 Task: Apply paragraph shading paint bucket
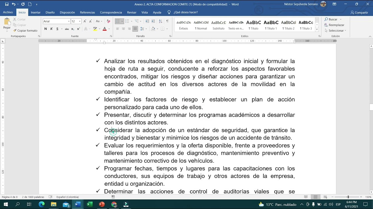[x=153, y=29]
